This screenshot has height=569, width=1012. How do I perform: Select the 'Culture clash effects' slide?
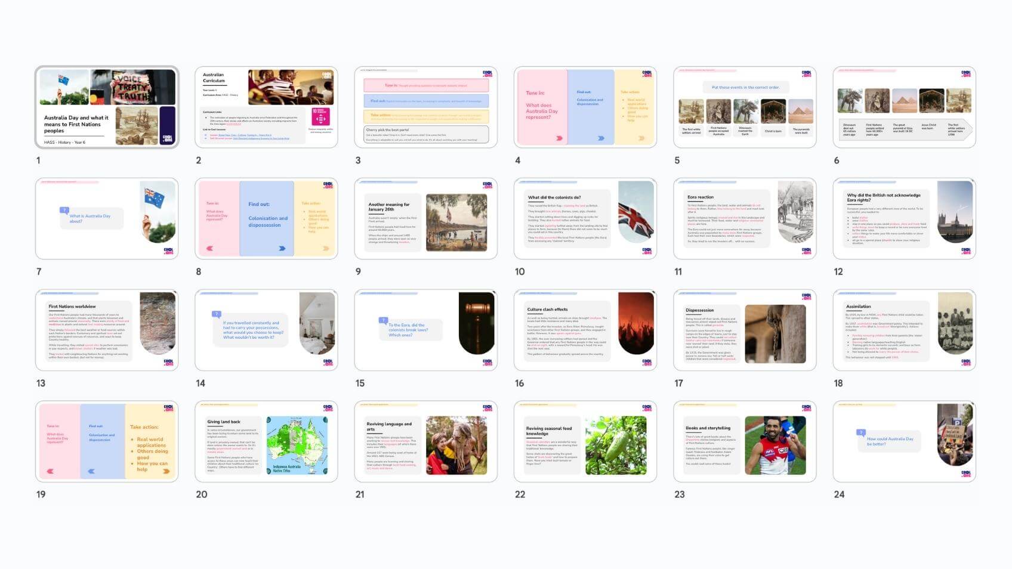point(585,330)
